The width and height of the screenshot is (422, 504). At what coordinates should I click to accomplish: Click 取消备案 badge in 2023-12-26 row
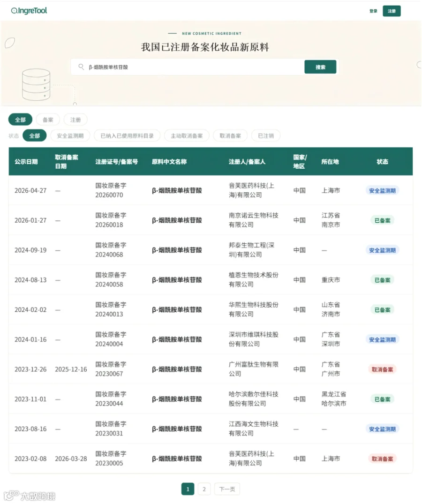point(382,369)
